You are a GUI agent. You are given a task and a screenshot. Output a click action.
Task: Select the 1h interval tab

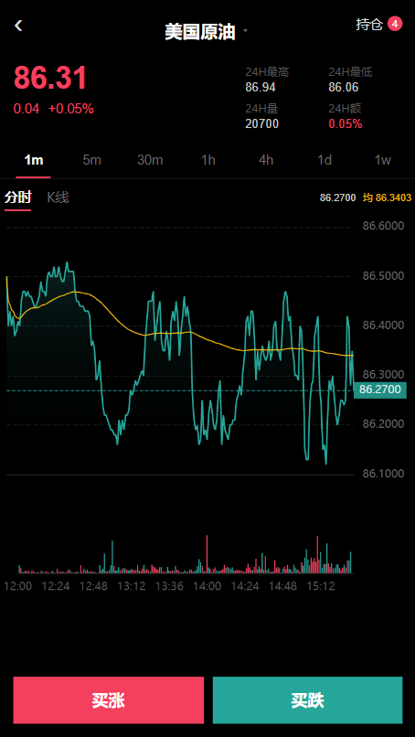coord(208,160)
